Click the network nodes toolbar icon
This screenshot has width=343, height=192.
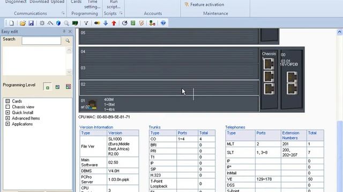point(152,23)
